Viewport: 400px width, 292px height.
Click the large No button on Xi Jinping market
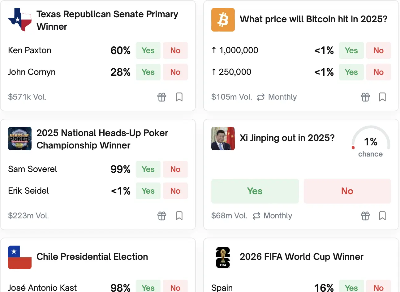[347, 191]
